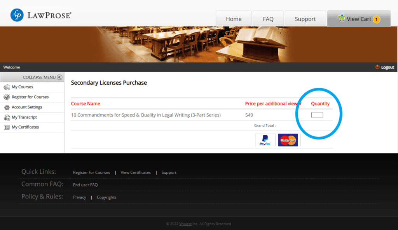This screenshot has width=398, height=230.
Task: Click the cart item count badge
Action: [x=376, y=19]
